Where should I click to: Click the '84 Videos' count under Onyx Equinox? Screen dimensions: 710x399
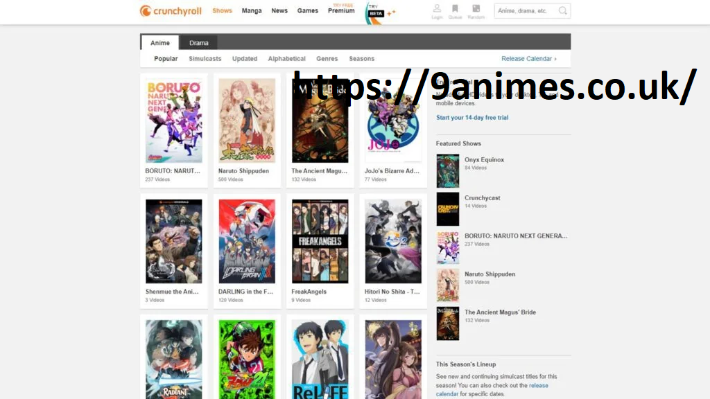pos(476,168)
